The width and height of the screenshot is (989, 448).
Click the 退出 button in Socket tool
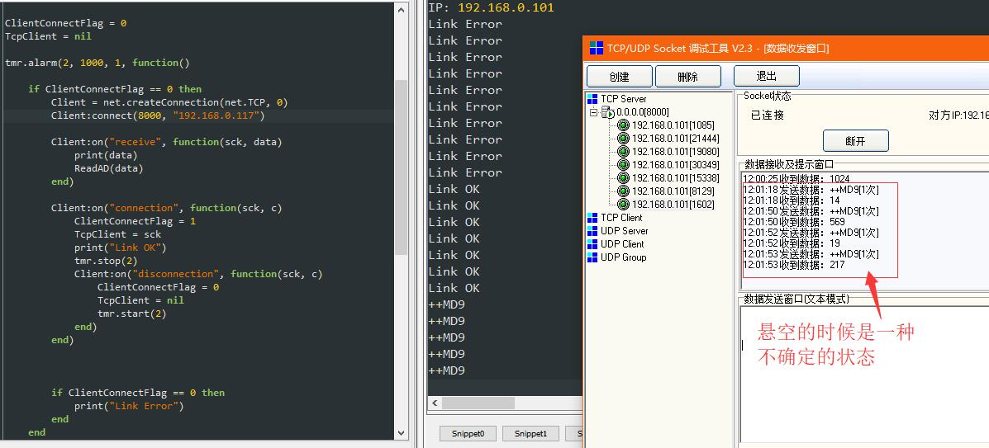pos(767,76)
